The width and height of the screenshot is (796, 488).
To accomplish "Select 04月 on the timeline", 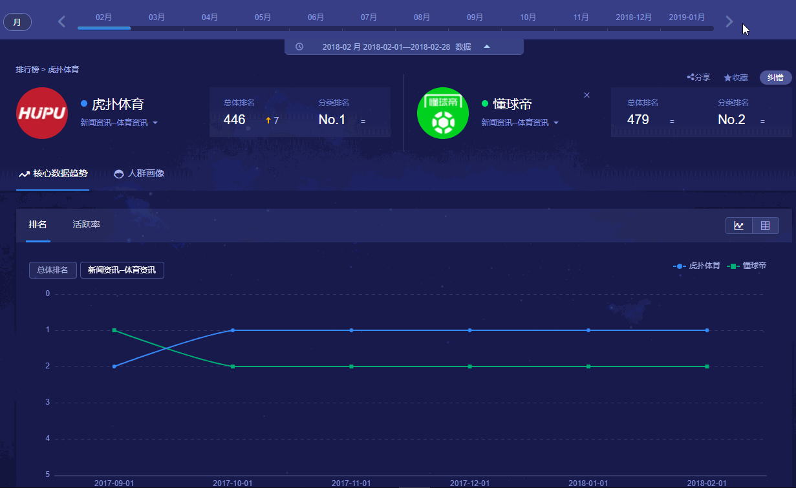I will pyautogui.click(x=210, y=17).
